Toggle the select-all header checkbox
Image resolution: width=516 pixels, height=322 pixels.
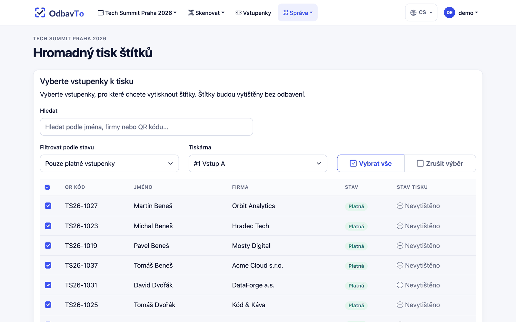[x=47, y=187]
